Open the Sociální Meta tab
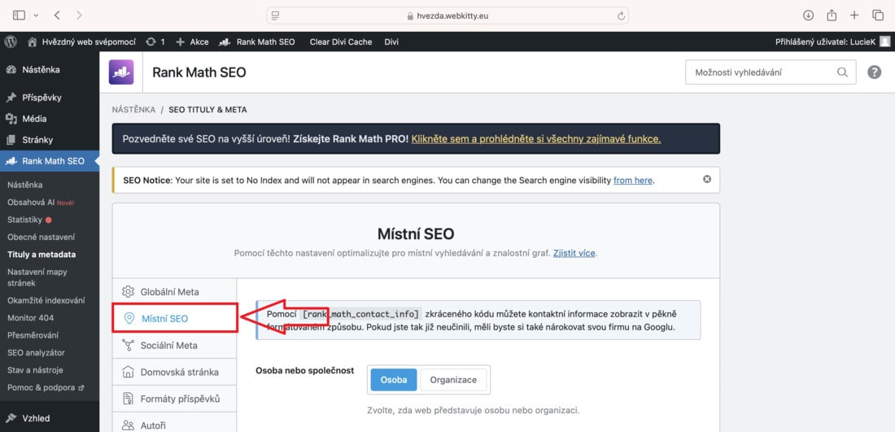This screenshot has width=895, height=432. coord(174,345)
